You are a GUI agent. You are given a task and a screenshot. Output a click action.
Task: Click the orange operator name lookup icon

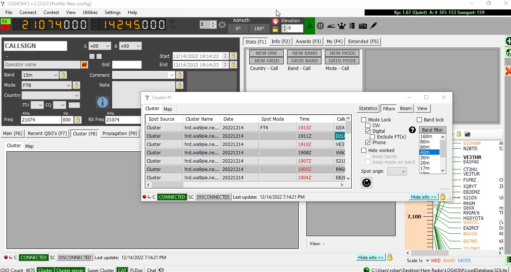point(84,65)
